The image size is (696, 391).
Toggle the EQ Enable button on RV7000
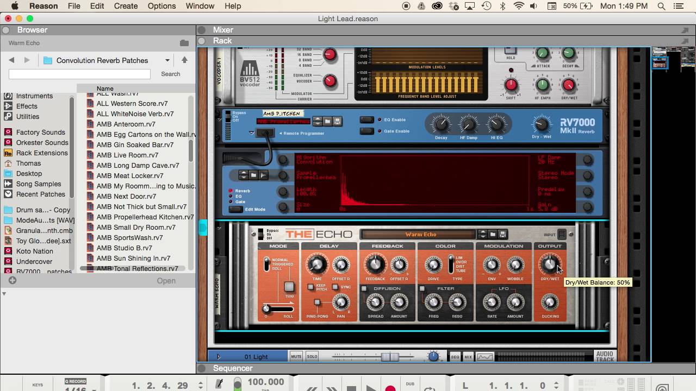point(367,120)
